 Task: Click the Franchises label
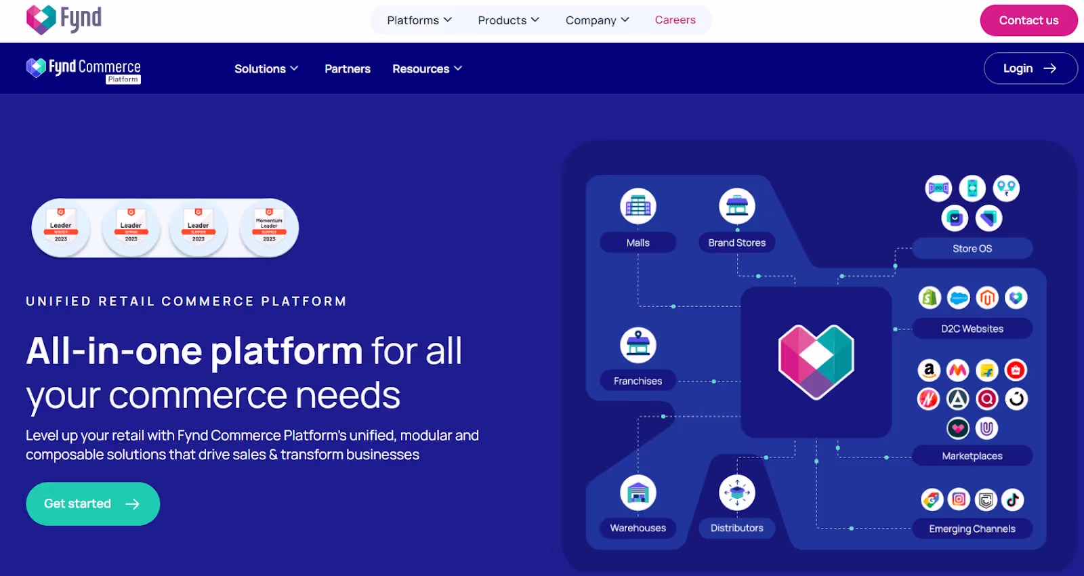click(638, 381)
